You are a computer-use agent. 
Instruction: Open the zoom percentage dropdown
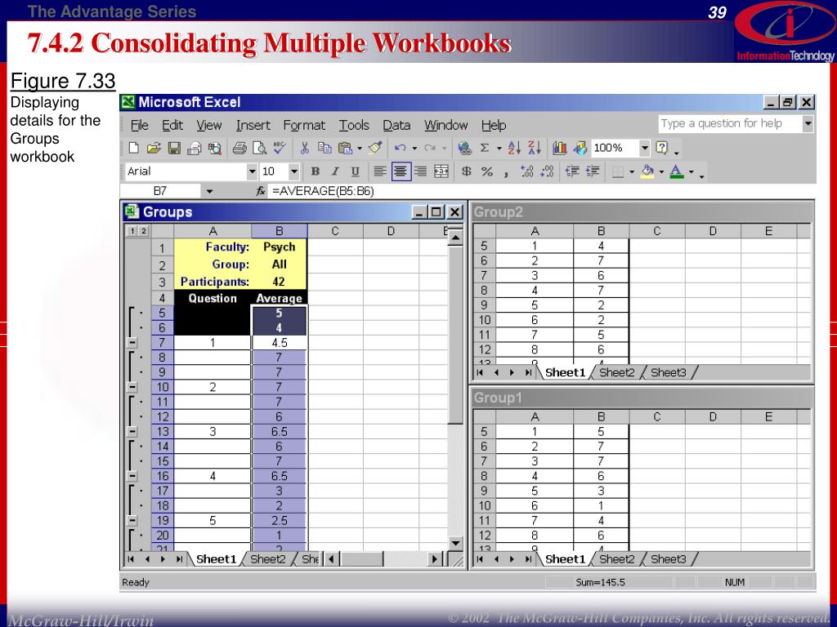click(x=645, y=149)
